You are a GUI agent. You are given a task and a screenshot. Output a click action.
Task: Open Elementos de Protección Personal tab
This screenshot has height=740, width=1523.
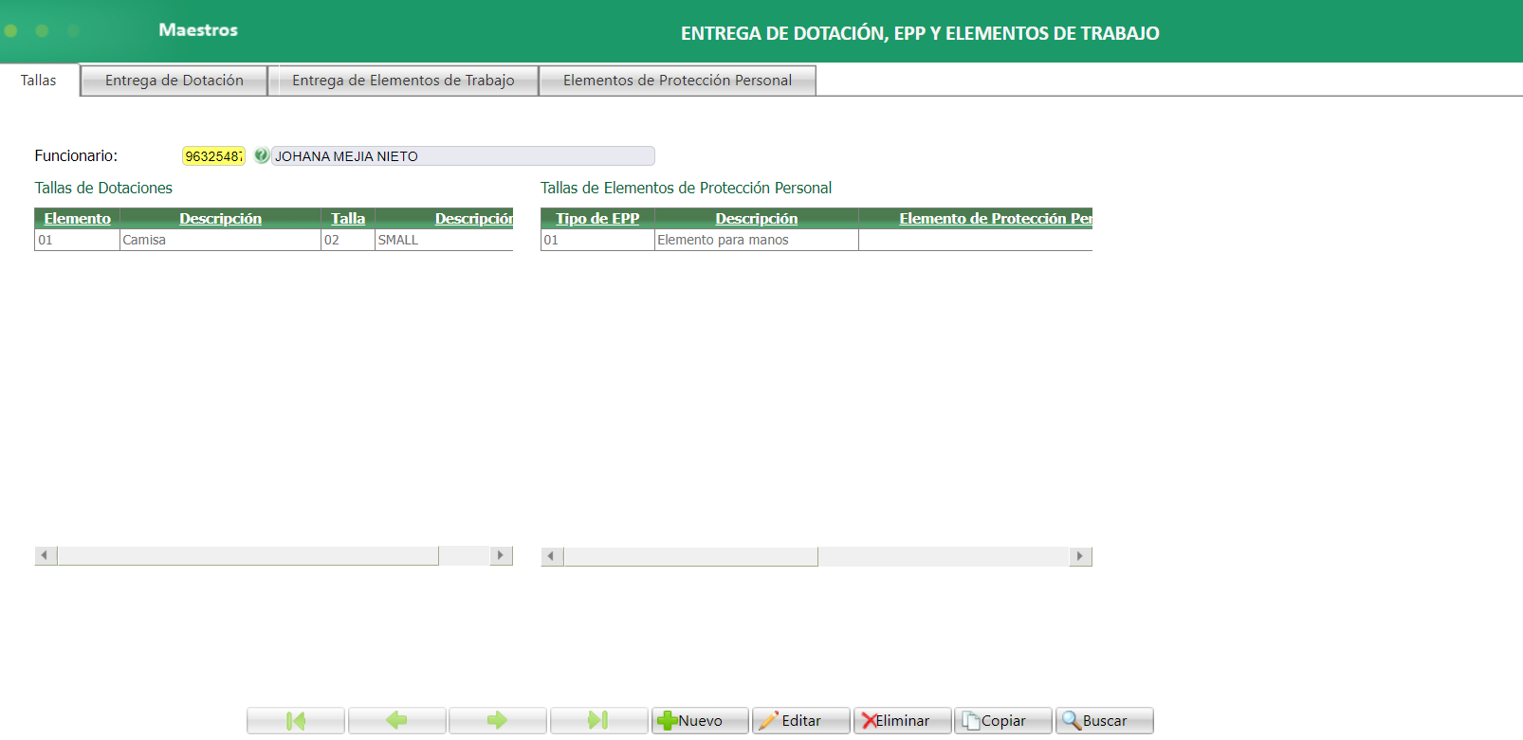coord(677,81)
